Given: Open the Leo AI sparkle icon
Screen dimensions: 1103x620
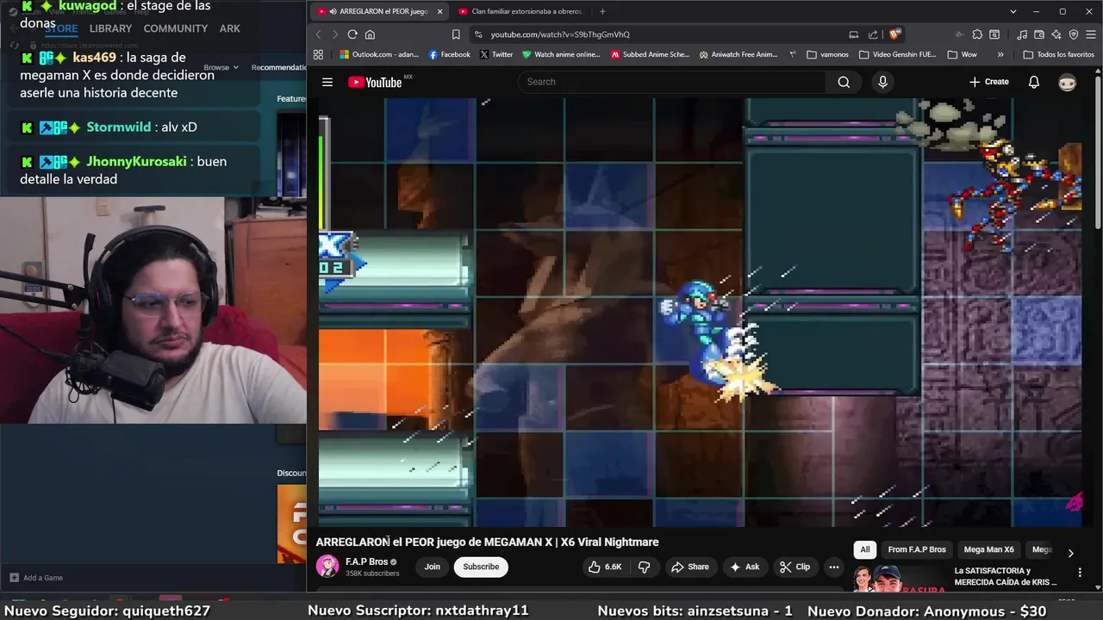Looking at the screenshot, I should pyautogui.click(x=1056, y=34).
